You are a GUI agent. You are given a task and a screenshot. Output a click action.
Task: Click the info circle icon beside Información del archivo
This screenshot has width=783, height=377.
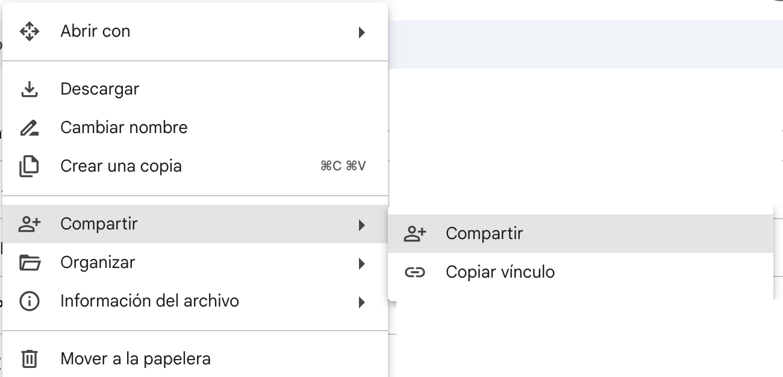[30, 301]
